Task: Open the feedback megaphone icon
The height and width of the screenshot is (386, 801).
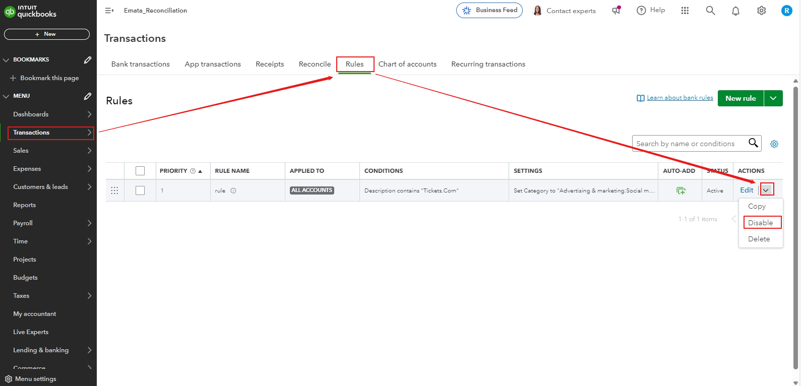Action: coord(616,11)
